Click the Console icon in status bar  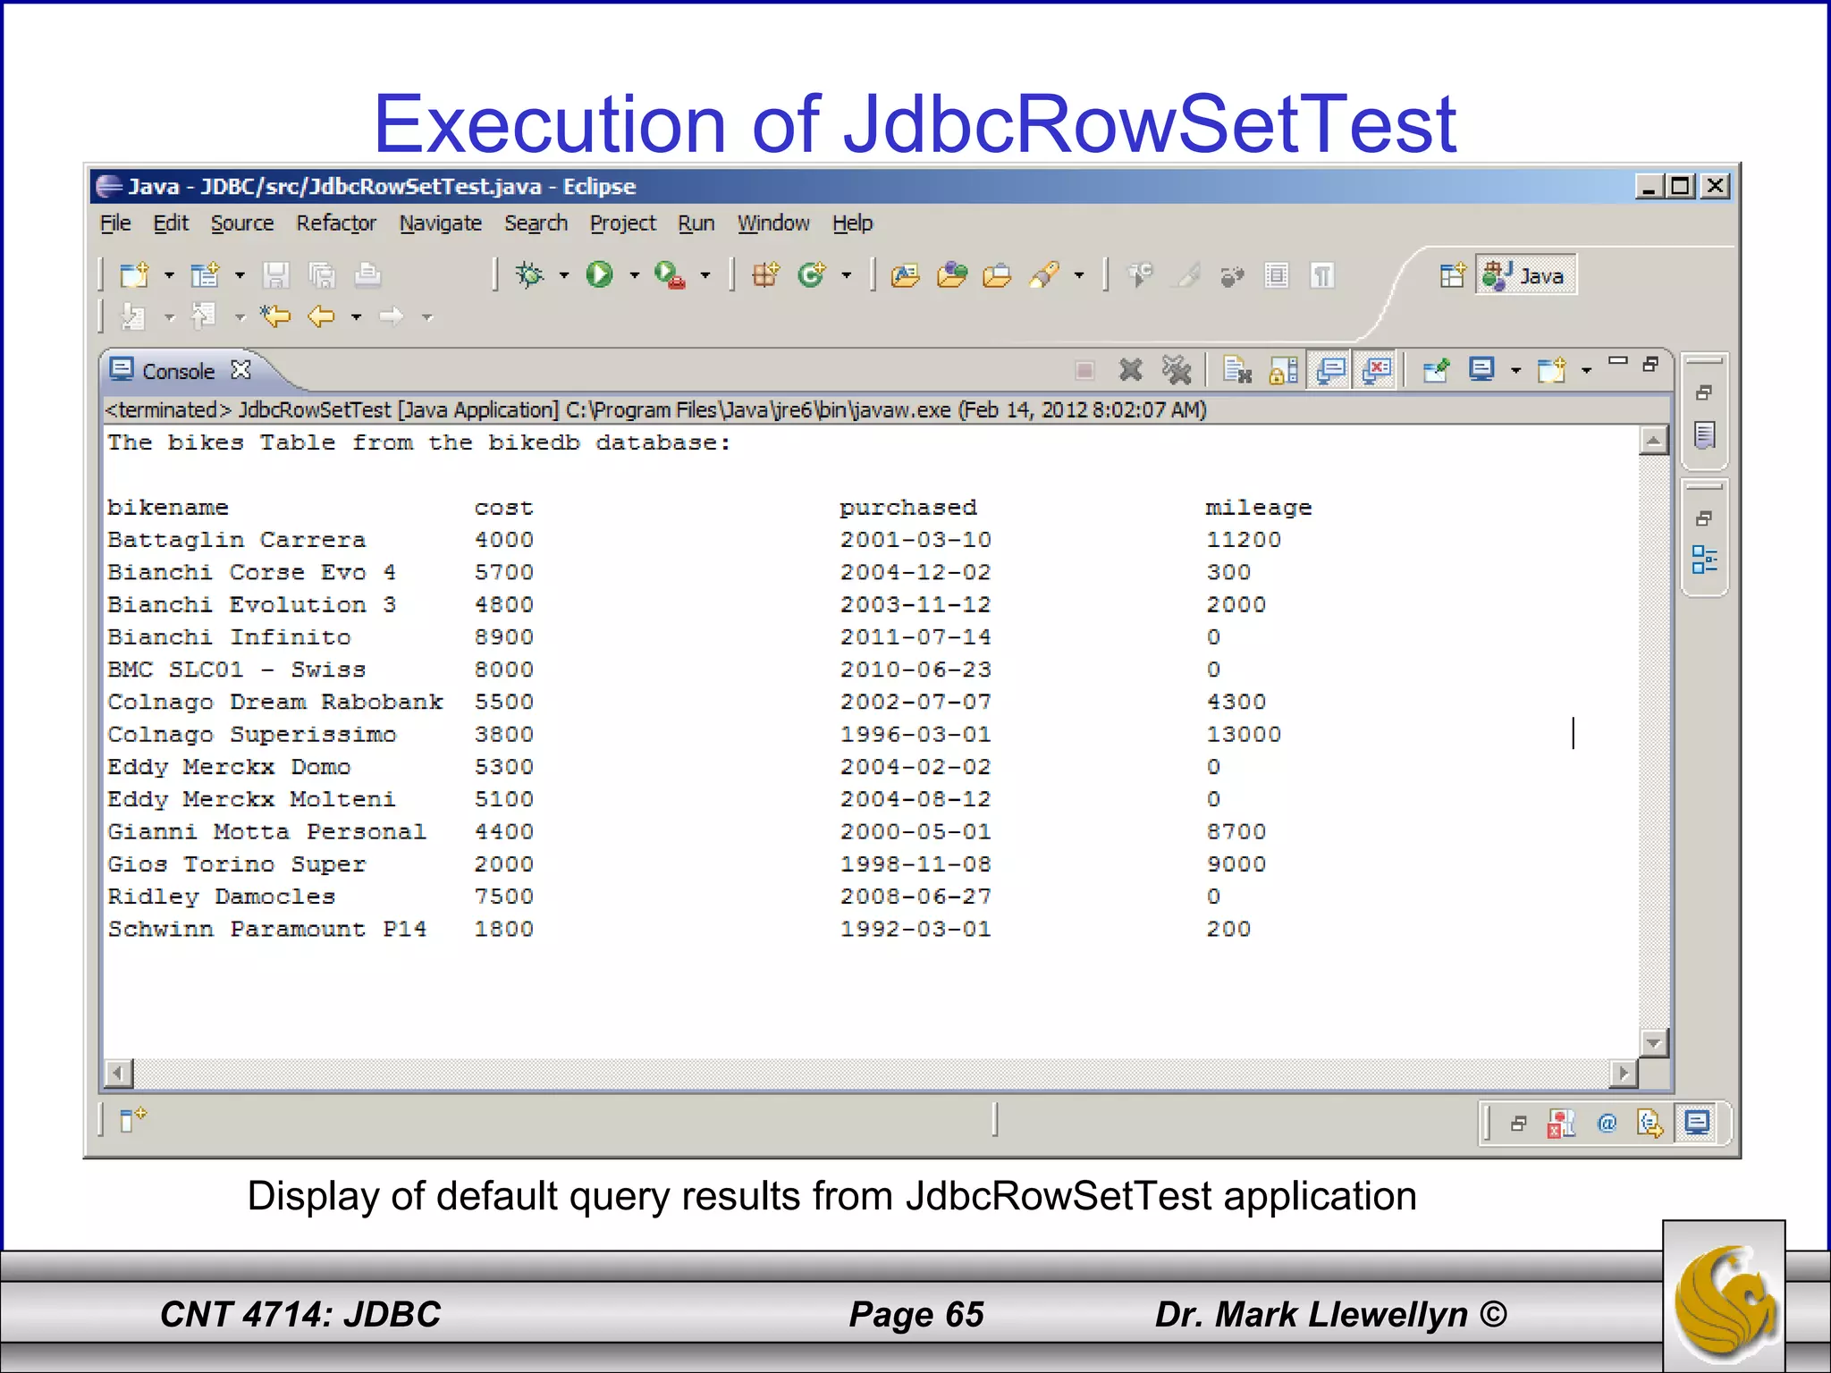point(1697,1122)
